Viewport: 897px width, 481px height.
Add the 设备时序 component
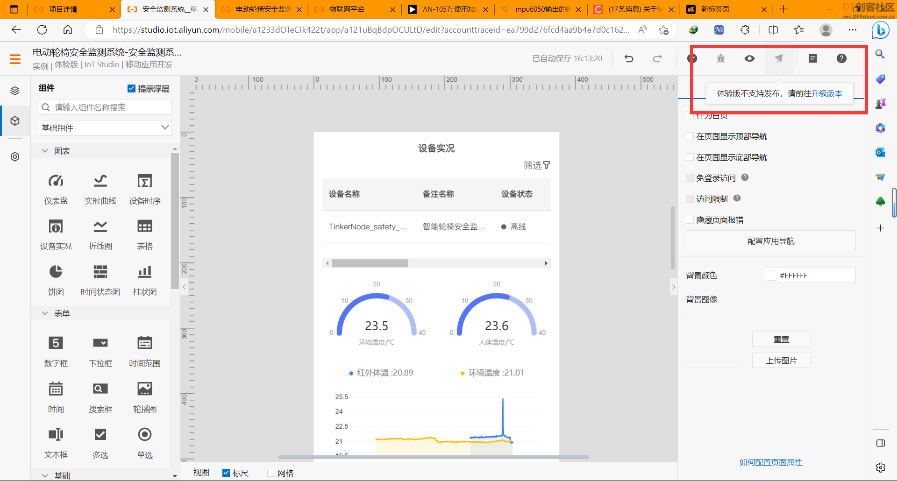pos(145,189)
